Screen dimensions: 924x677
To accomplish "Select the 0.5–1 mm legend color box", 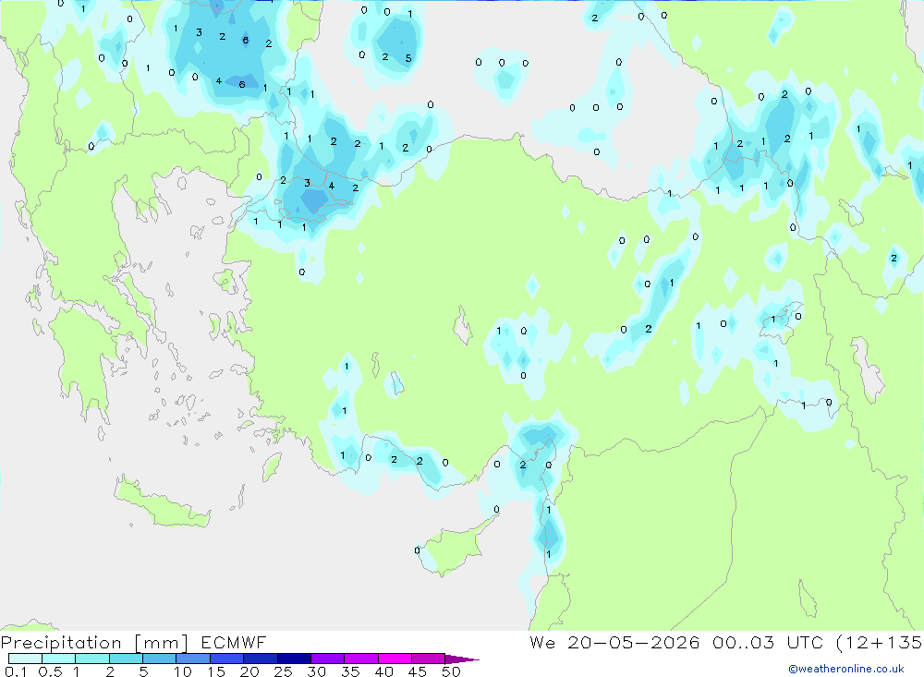I will click(59, 659).
